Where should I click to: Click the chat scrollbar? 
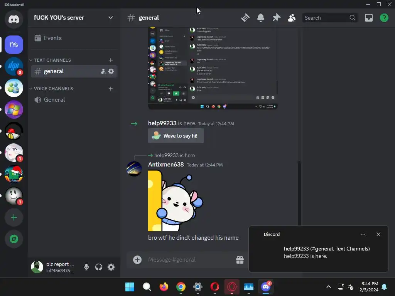299,193
